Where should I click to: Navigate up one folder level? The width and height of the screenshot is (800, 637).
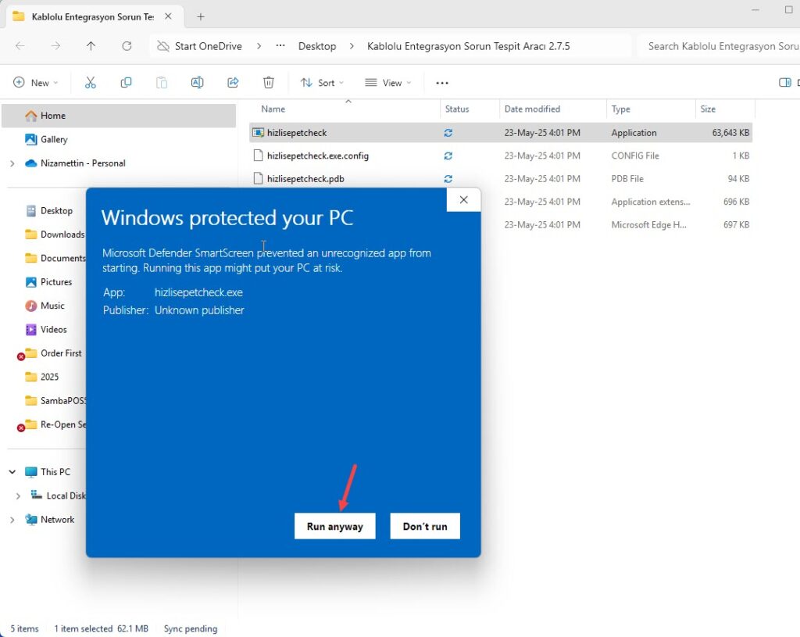pos(91,46)
